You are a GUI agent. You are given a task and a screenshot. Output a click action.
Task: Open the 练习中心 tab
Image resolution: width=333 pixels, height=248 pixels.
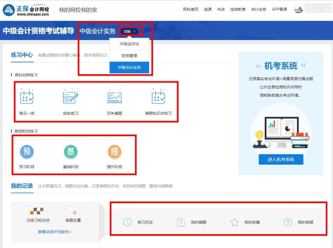point(22,55)
